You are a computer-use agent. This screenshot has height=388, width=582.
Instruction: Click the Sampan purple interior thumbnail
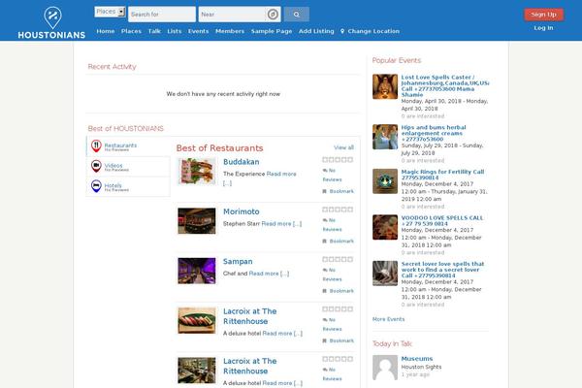tap(196, 271)
